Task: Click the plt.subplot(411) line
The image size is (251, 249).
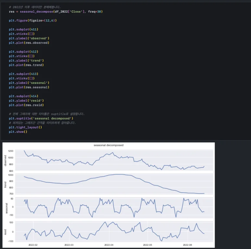Action: [23, 29]
